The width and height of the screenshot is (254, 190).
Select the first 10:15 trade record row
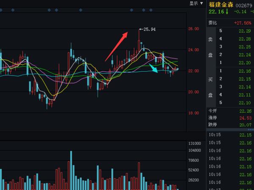point(230,135)
